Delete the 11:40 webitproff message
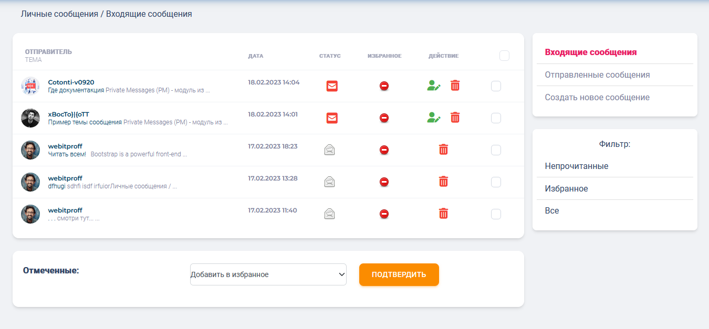This screenshot has width=709, height=329. tap(443, 214)
